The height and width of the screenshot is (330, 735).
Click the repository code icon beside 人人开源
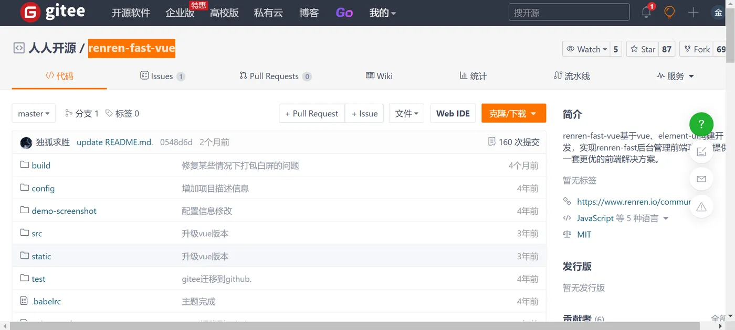pos(19,48)
